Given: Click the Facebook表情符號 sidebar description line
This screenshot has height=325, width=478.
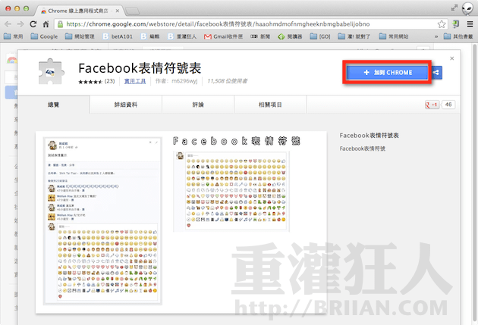Looking at the screenshot, I should (363, 148).
